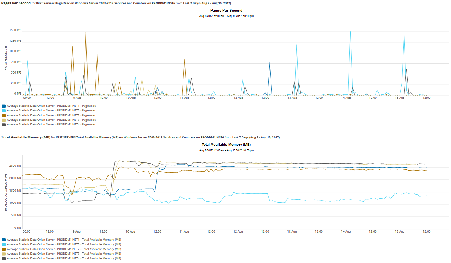Click the PRODDM1INST5 Total Available Memory legend swatch

click(x=4, y=244)
